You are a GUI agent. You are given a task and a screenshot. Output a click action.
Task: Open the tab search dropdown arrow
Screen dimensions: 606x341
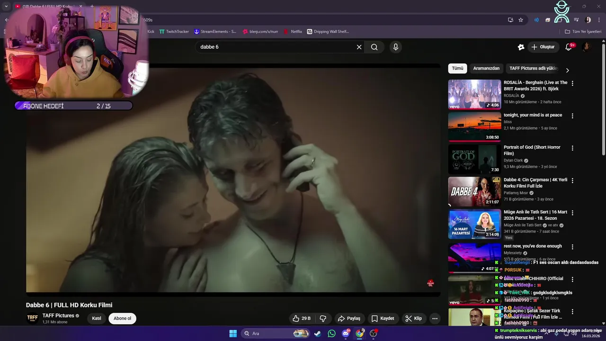pos(6,6)
